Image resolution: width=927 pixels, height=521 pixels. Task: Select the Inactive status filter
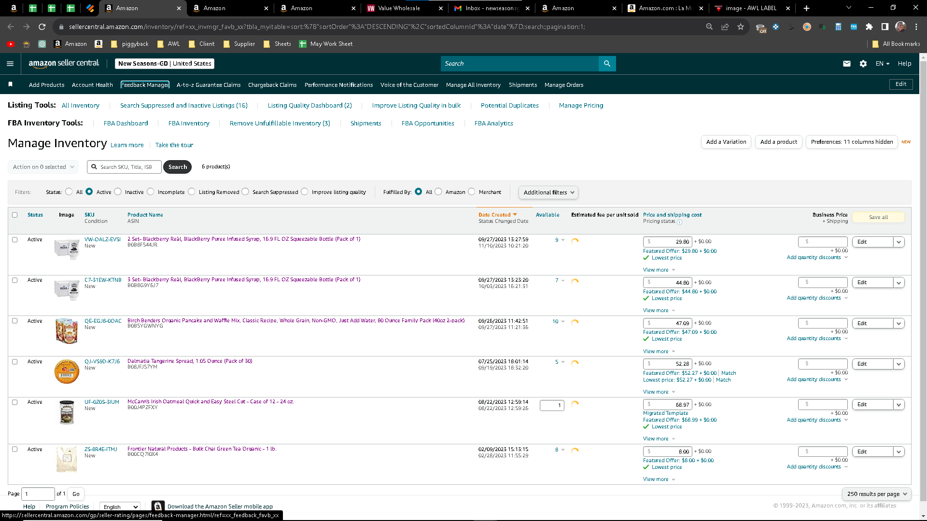pyautogui.click(x=118, y=192)
